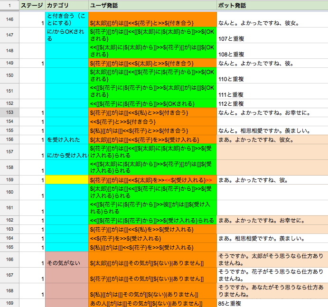Click the ユーザ発話 column header cell
This screenshot has height=307, width=328.
point(152,5)
